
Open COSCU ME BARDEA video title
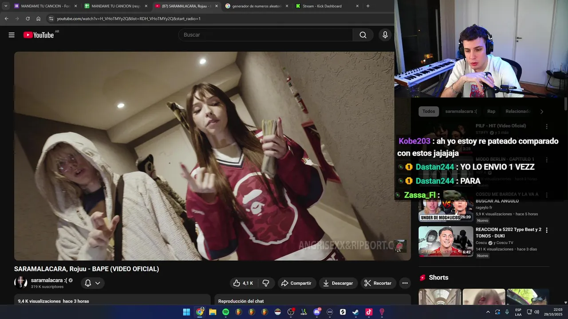[x=507, y=198]
